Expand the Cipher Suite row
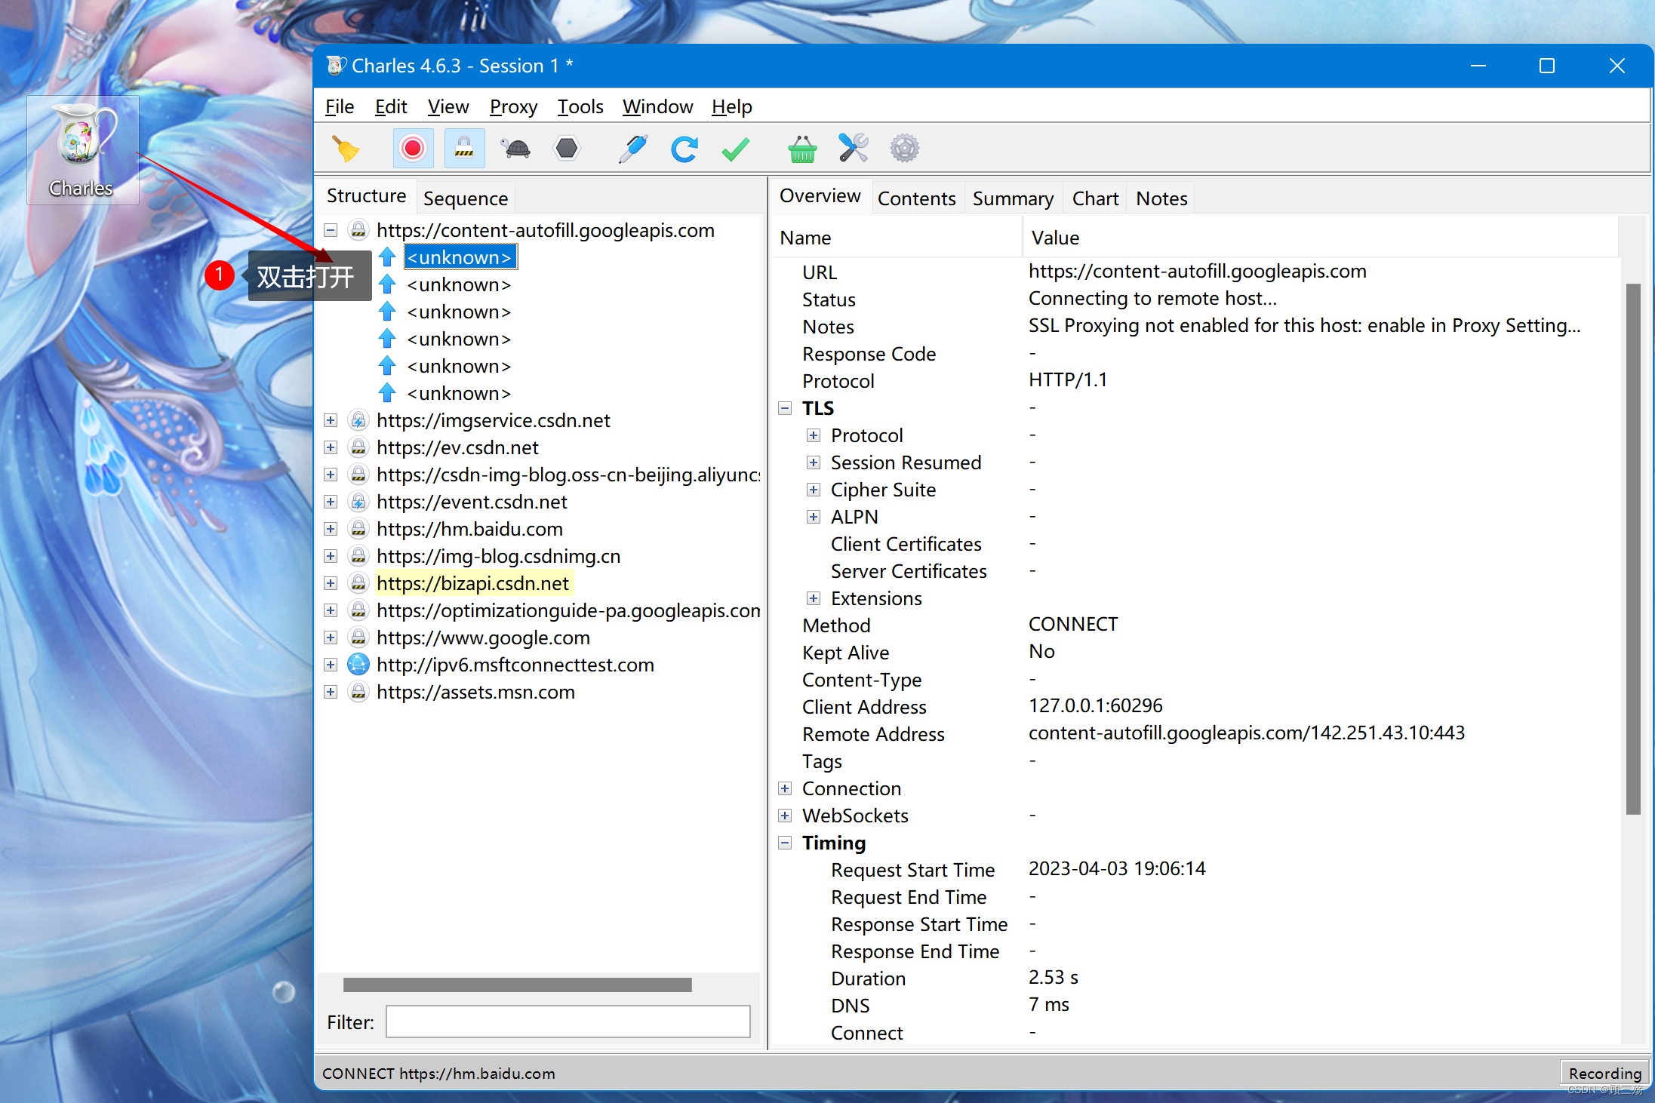1655x1103 pixels. (813, 490)
